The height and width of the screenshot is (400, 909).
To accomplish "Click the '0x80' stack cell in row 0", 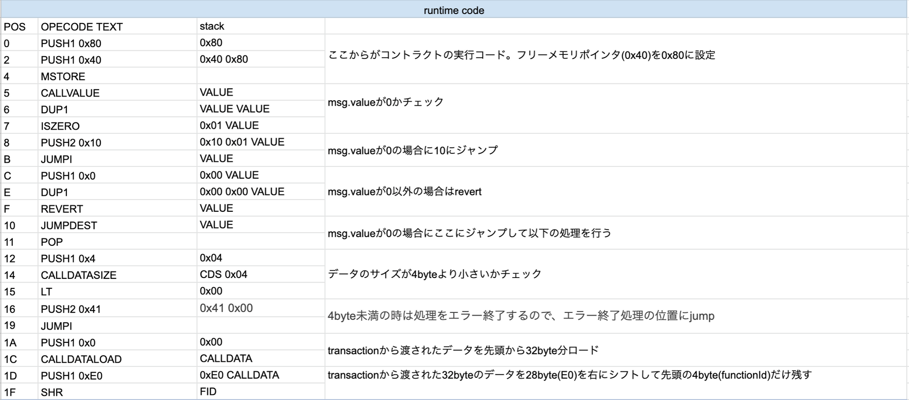I will tap(261, 43).
